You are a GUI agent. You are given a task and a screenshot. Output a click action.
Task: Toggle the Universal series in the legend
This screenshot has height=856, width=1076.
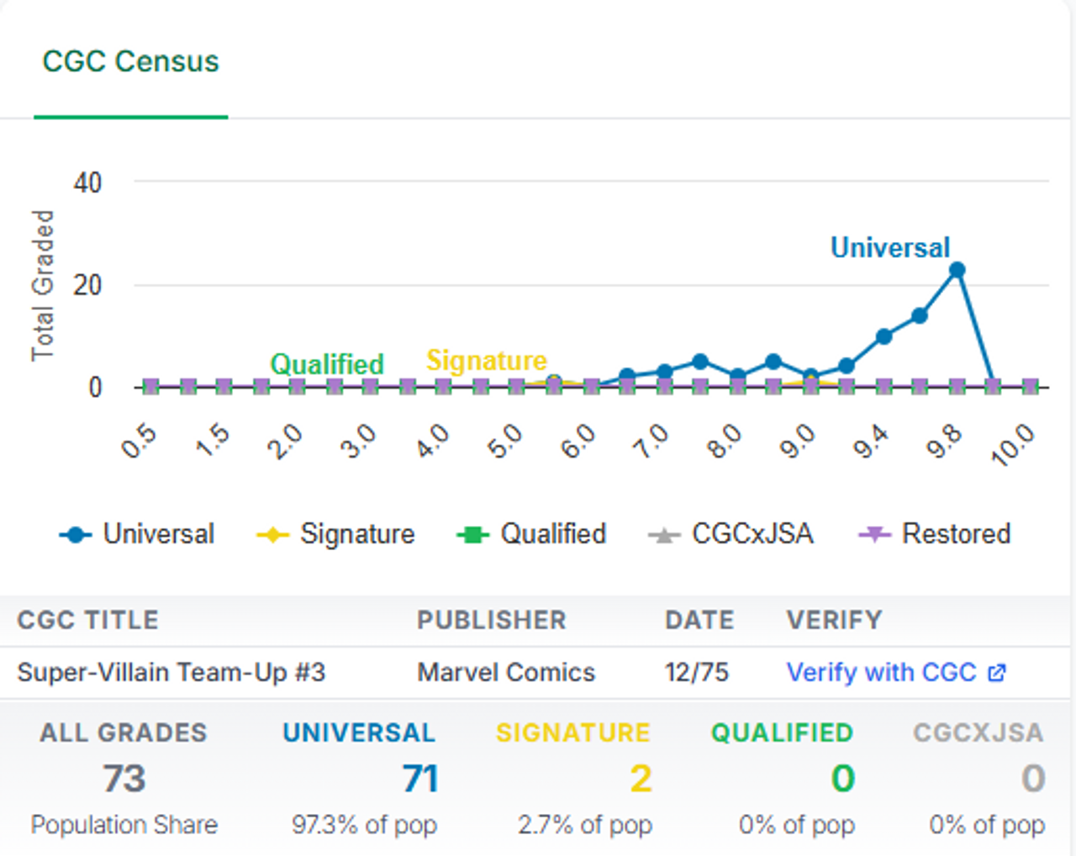[136, 534]
